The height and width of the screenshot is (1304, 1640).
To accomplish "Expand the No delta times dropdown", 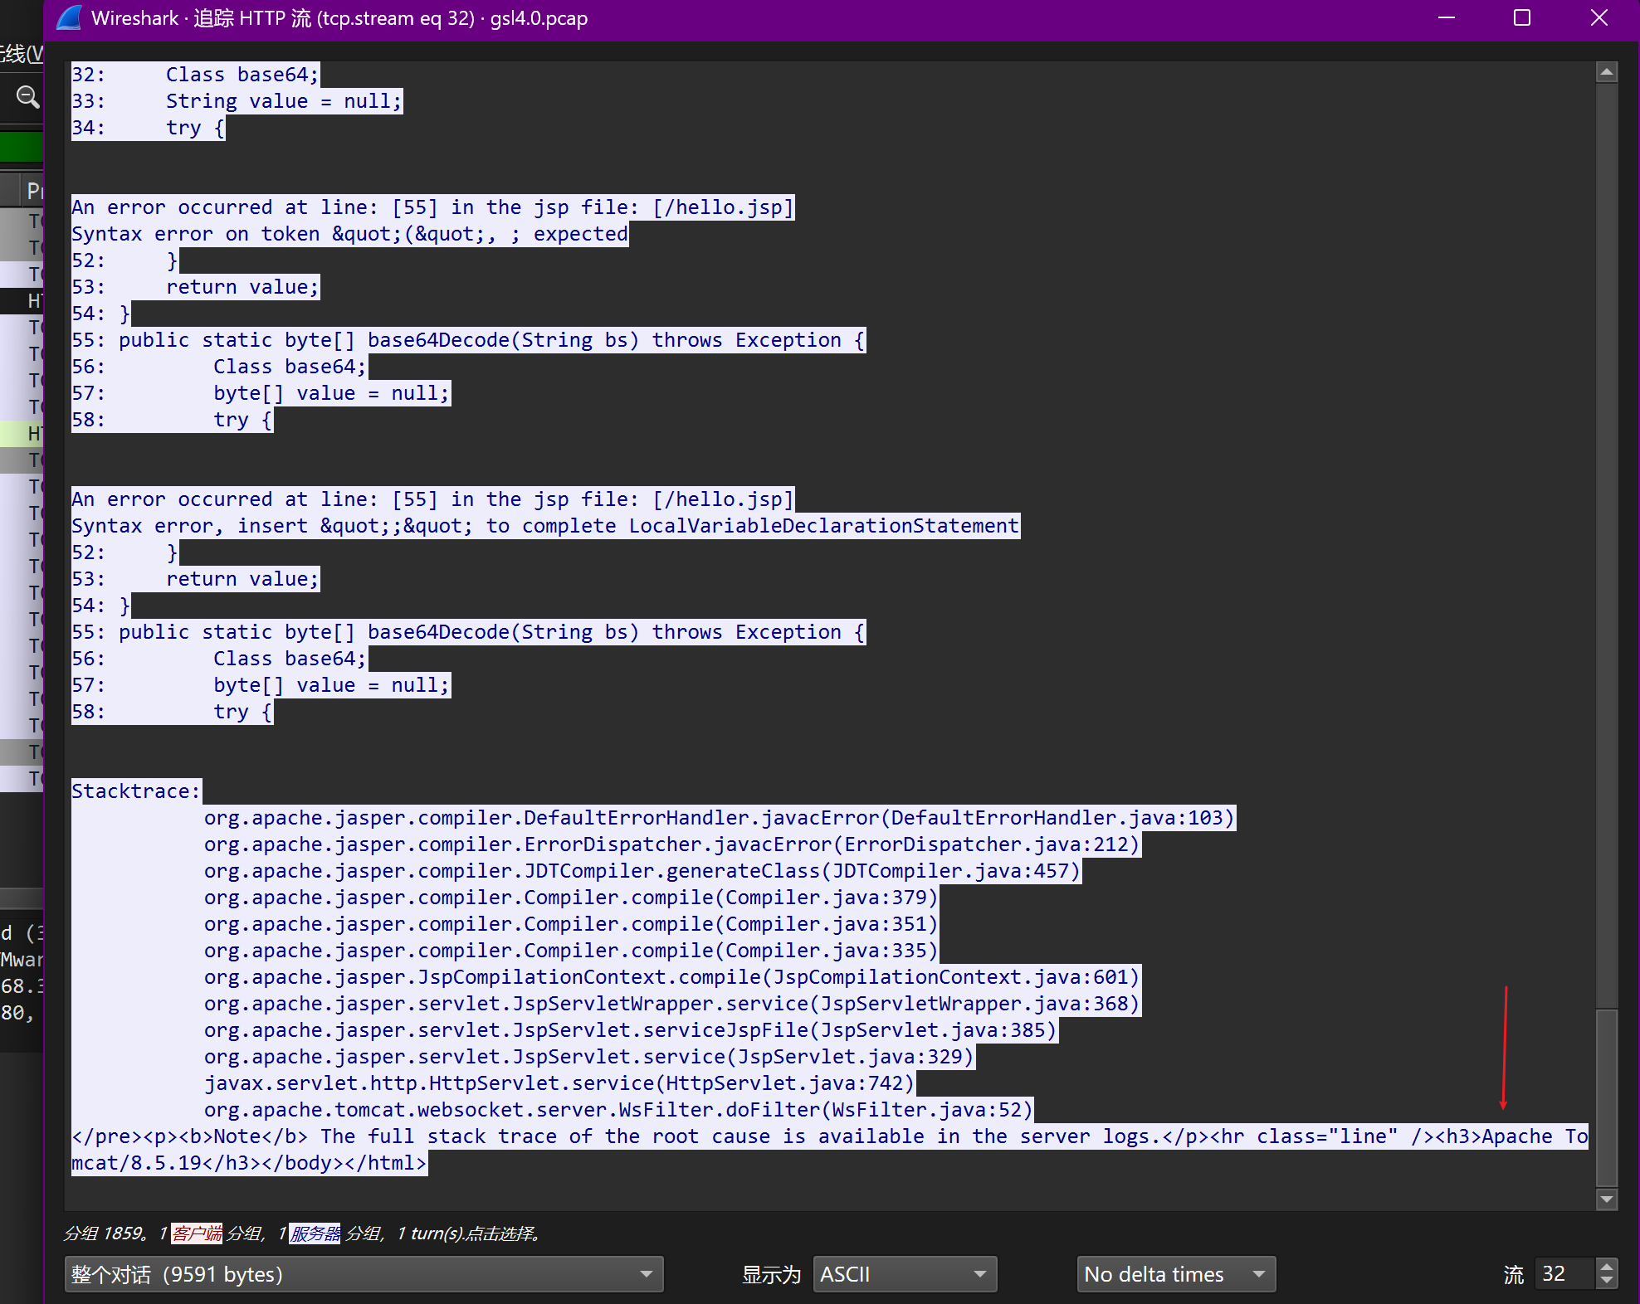I will click(1175, 1274).
